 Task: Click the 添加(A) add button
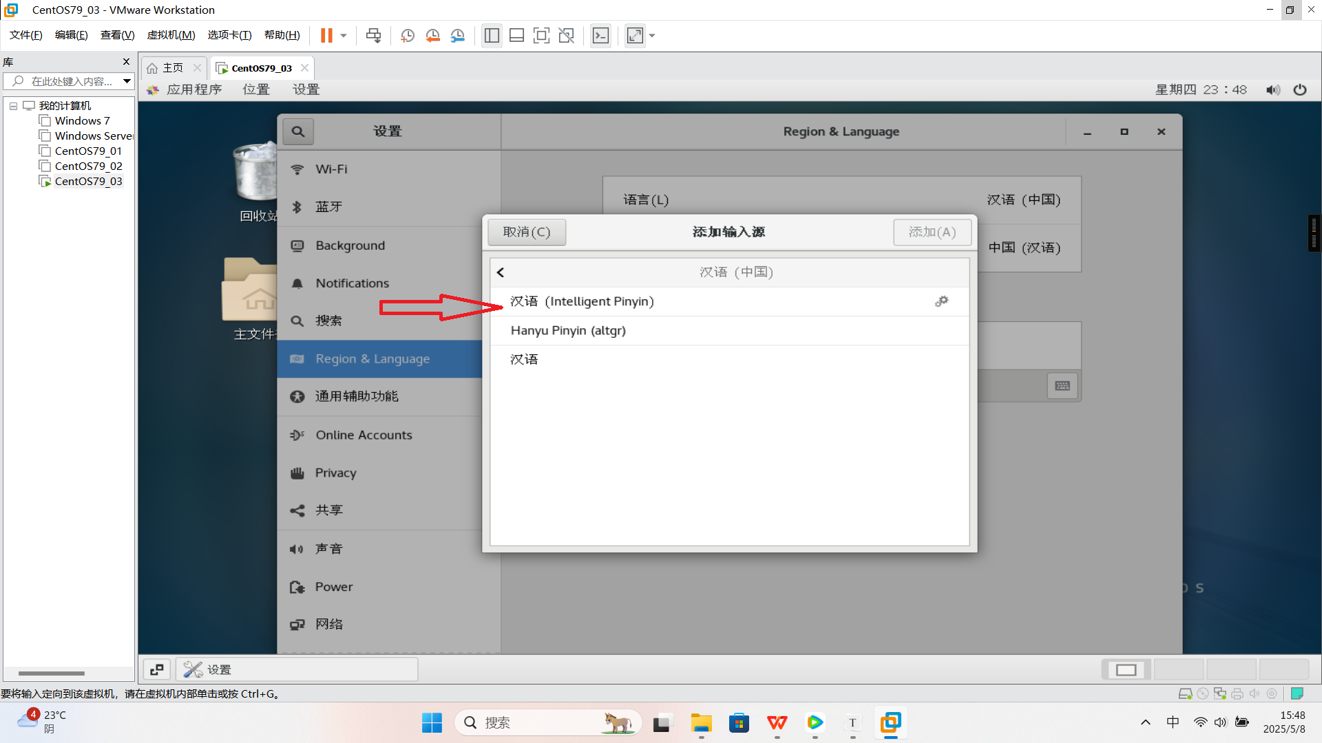pos(932,232)
